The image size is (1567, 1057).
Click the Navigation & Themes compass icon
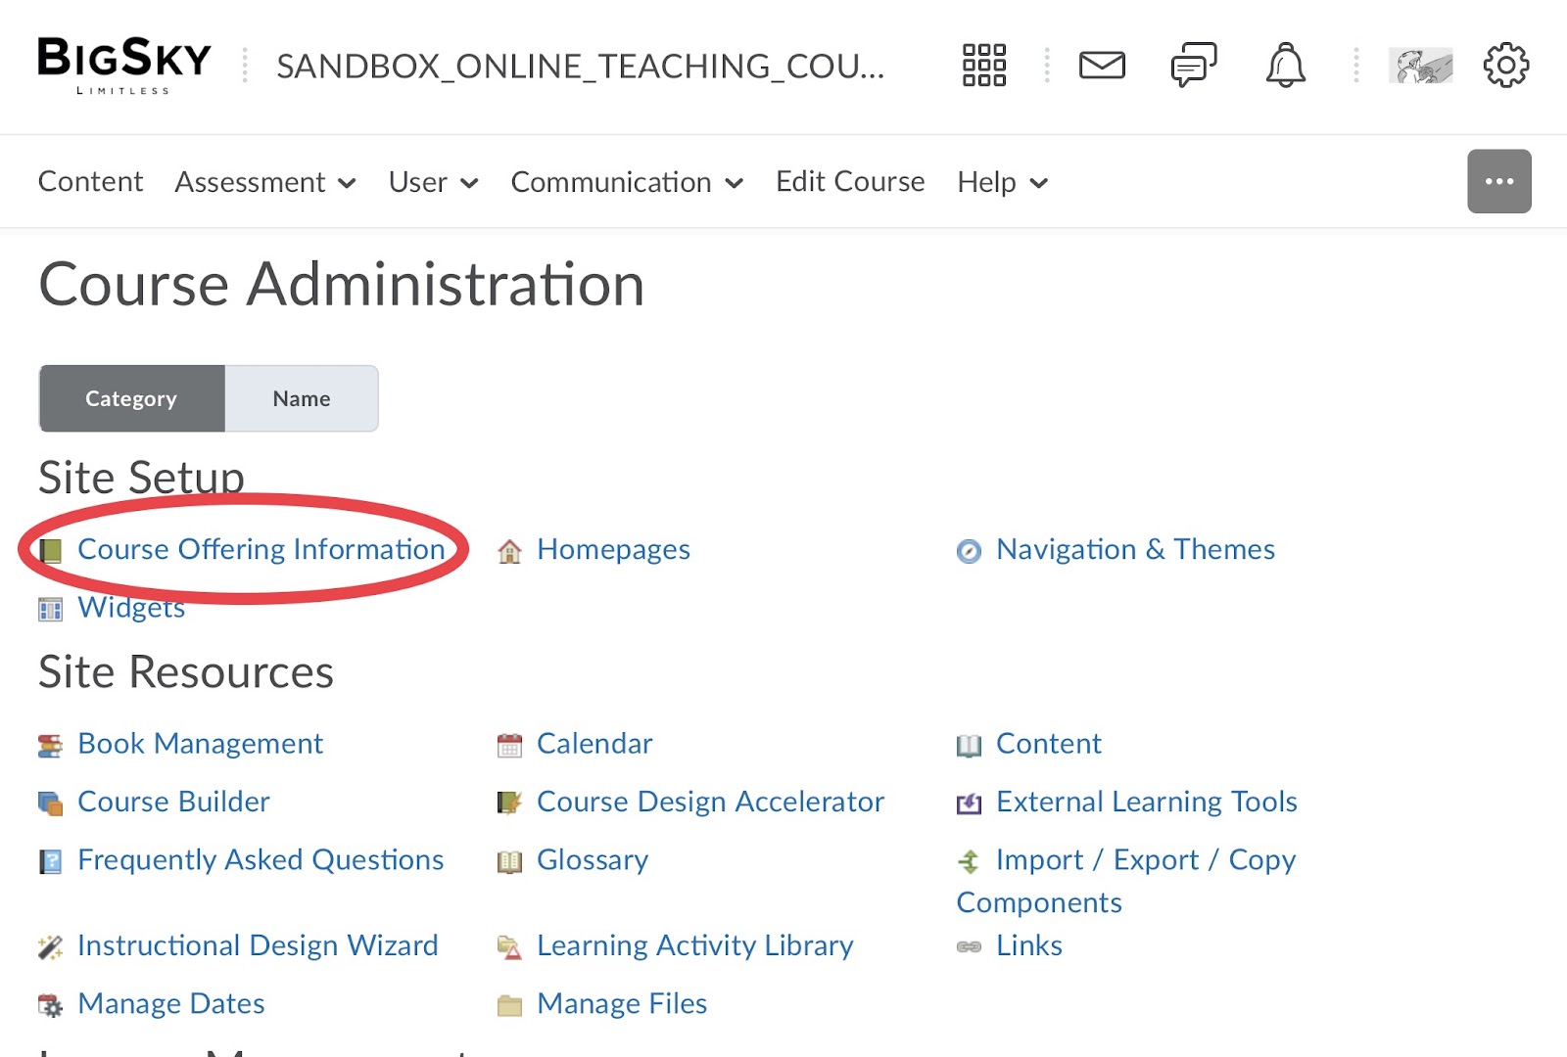pos(969,551)
